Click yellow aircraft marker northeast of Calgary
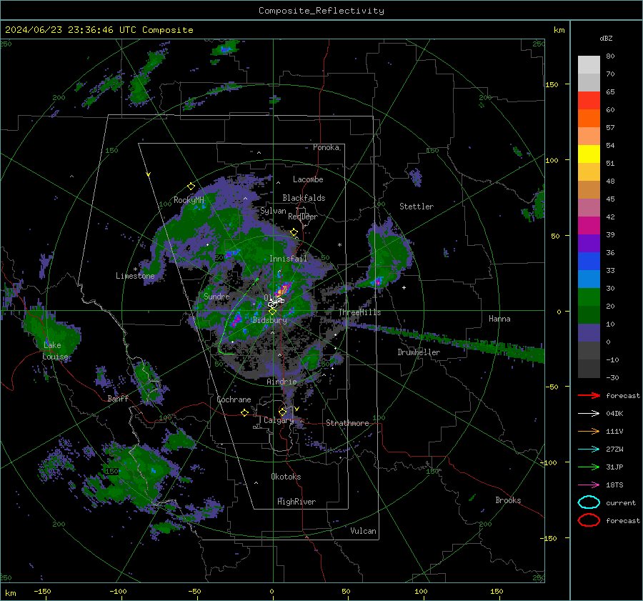The width and height of the screenshot is (643, 601). (x=296, y=409)
